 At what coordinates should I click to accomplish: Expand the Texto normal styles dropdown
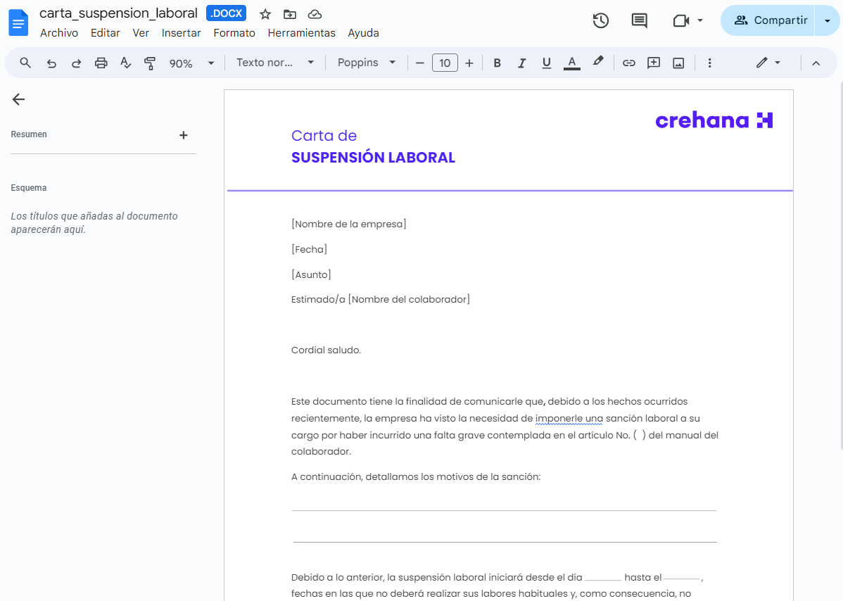point(273,63)
